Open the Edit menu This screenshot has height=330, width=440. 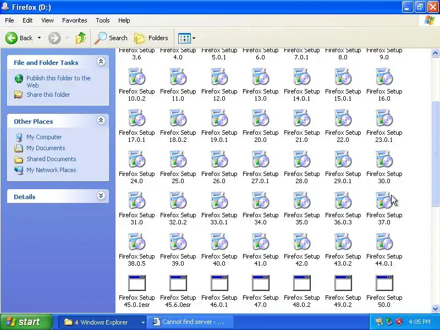(28, 20)
